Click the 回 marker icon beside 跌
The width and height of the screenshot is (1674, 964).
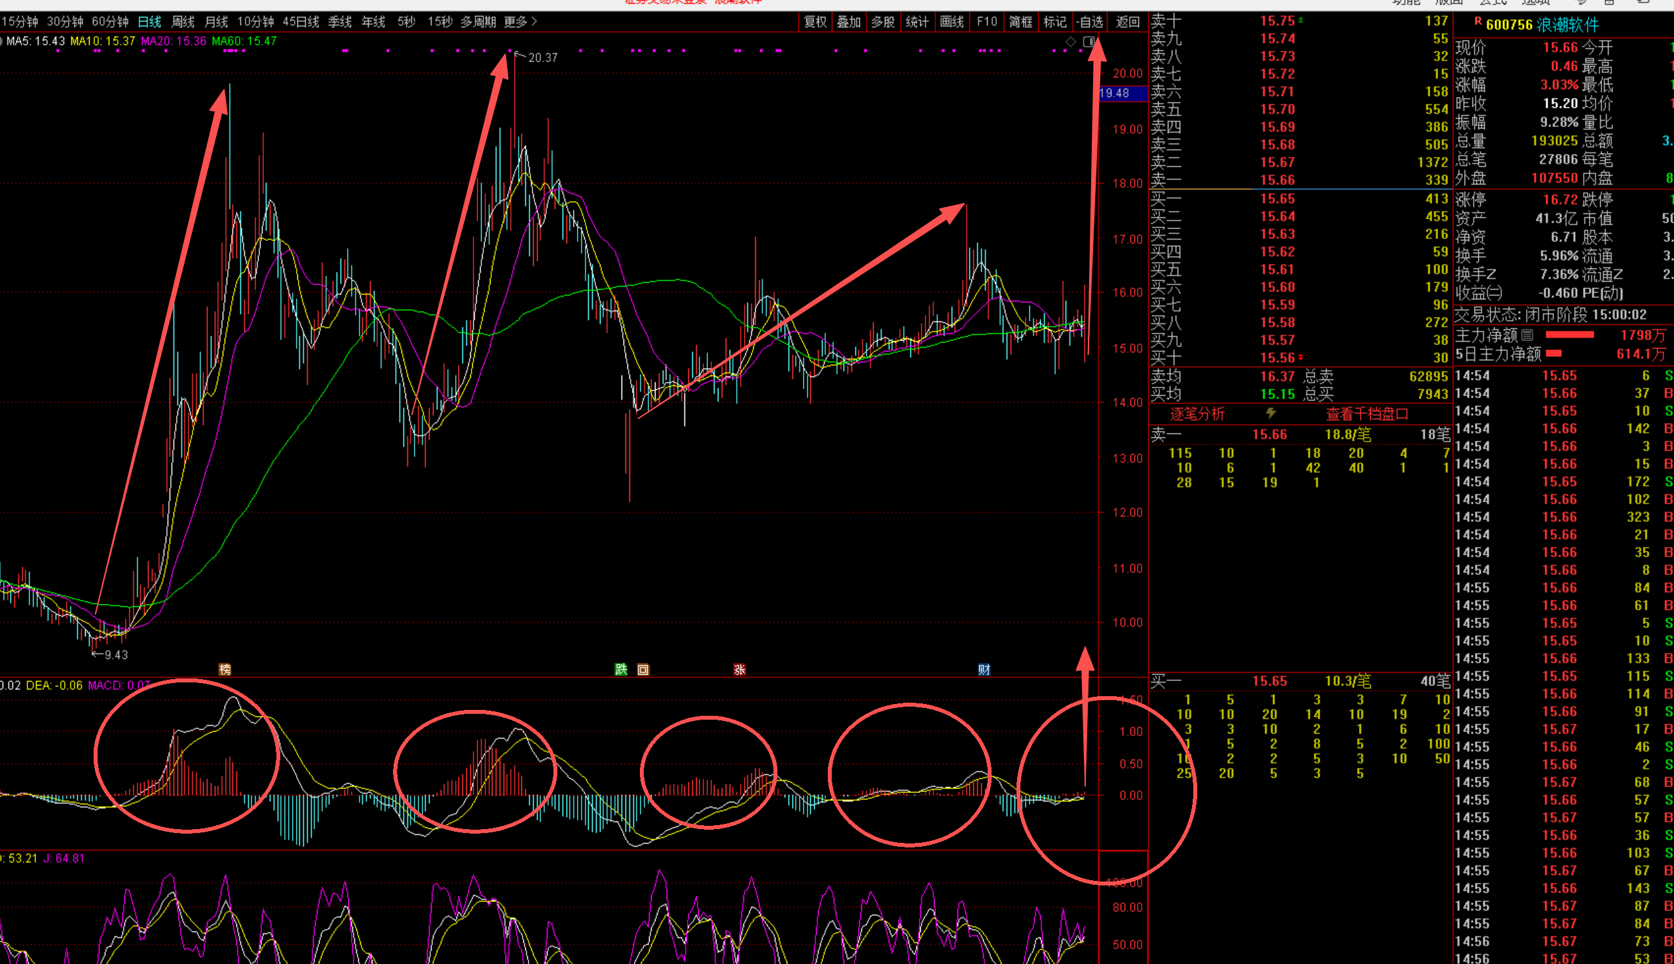tap(642, 669)
